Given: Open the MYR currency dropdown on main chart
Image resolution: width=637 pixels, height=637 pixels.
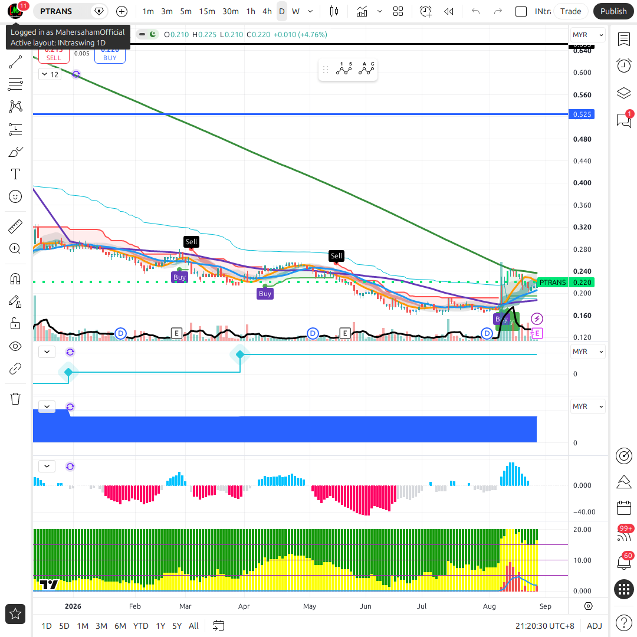Looking at the screenshot, I should 587,35.
